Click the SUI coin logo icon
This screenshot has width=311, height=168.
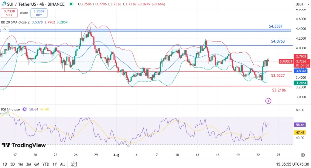click(4, 4)
